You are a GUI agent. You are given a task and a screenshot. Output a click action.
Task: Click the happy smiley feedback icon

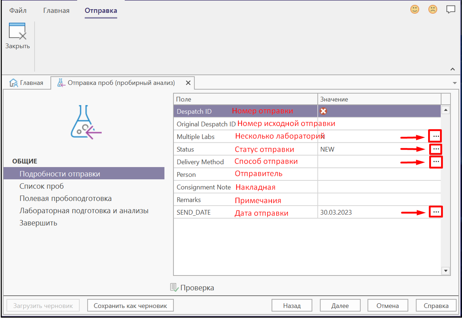click(415, 9)
